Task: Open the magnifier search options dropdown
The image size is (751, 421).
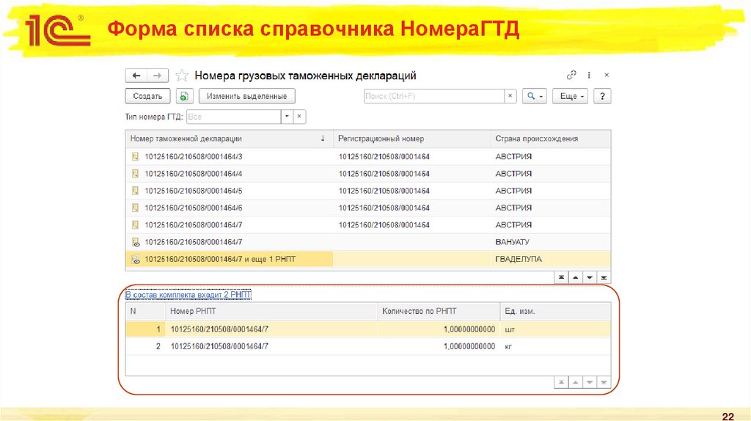Action: coord(535,96)
